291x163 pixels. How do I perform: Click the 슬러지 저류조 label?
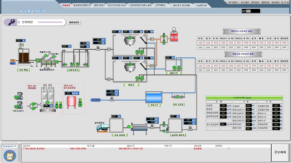coord(178,135)
